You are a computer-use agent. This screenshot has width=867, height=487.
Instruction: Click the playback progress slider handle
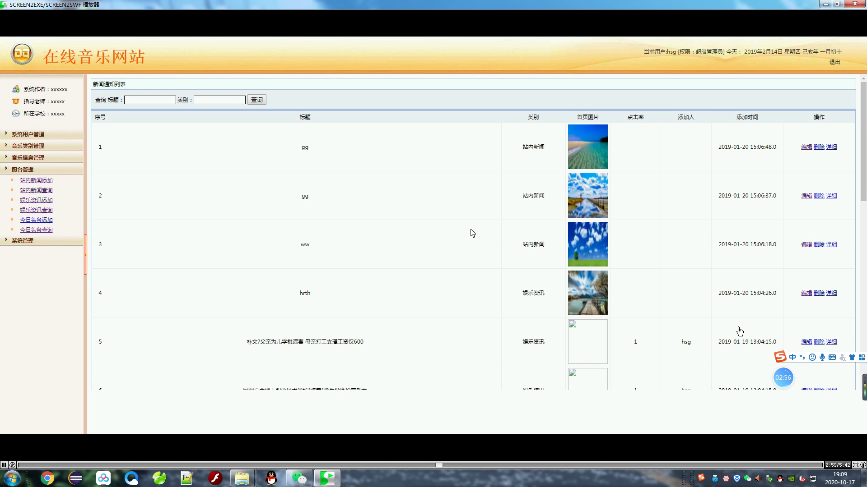pyautogui.click(x=439, y=465)
